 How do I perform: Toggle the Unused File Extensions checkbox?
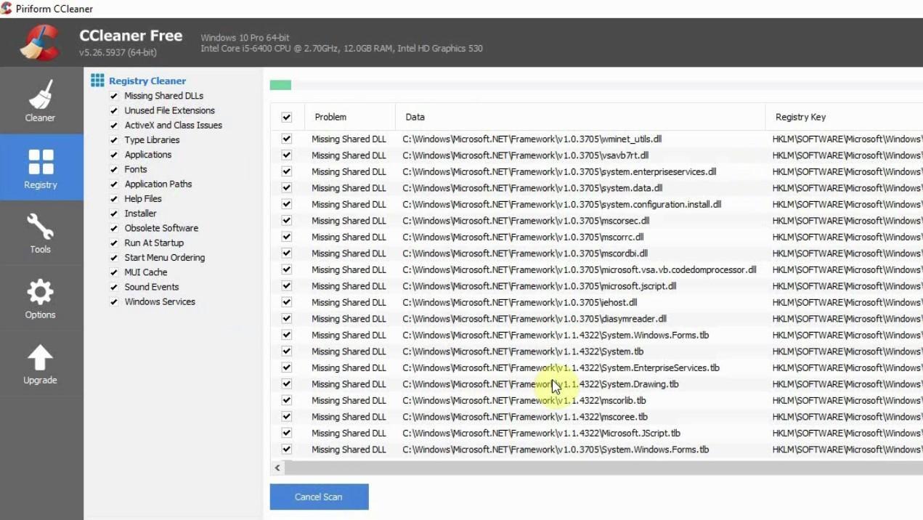tap(114, 110)
